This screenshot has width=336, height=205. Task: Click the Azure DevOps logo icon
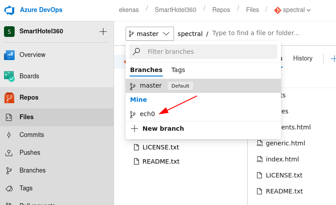click(10, 10)
